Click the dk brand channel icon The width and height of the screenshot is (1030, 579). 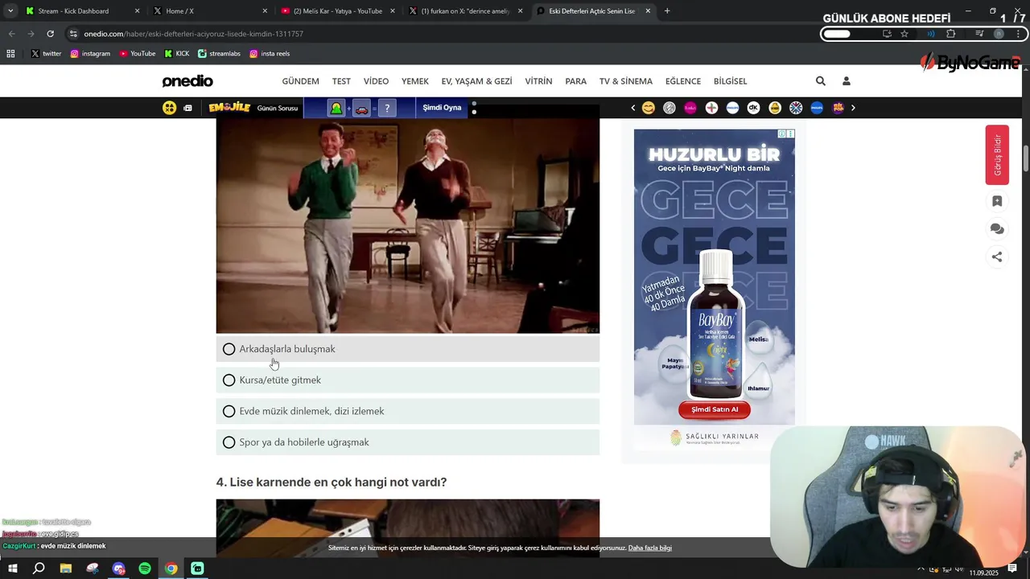[754, 108]
